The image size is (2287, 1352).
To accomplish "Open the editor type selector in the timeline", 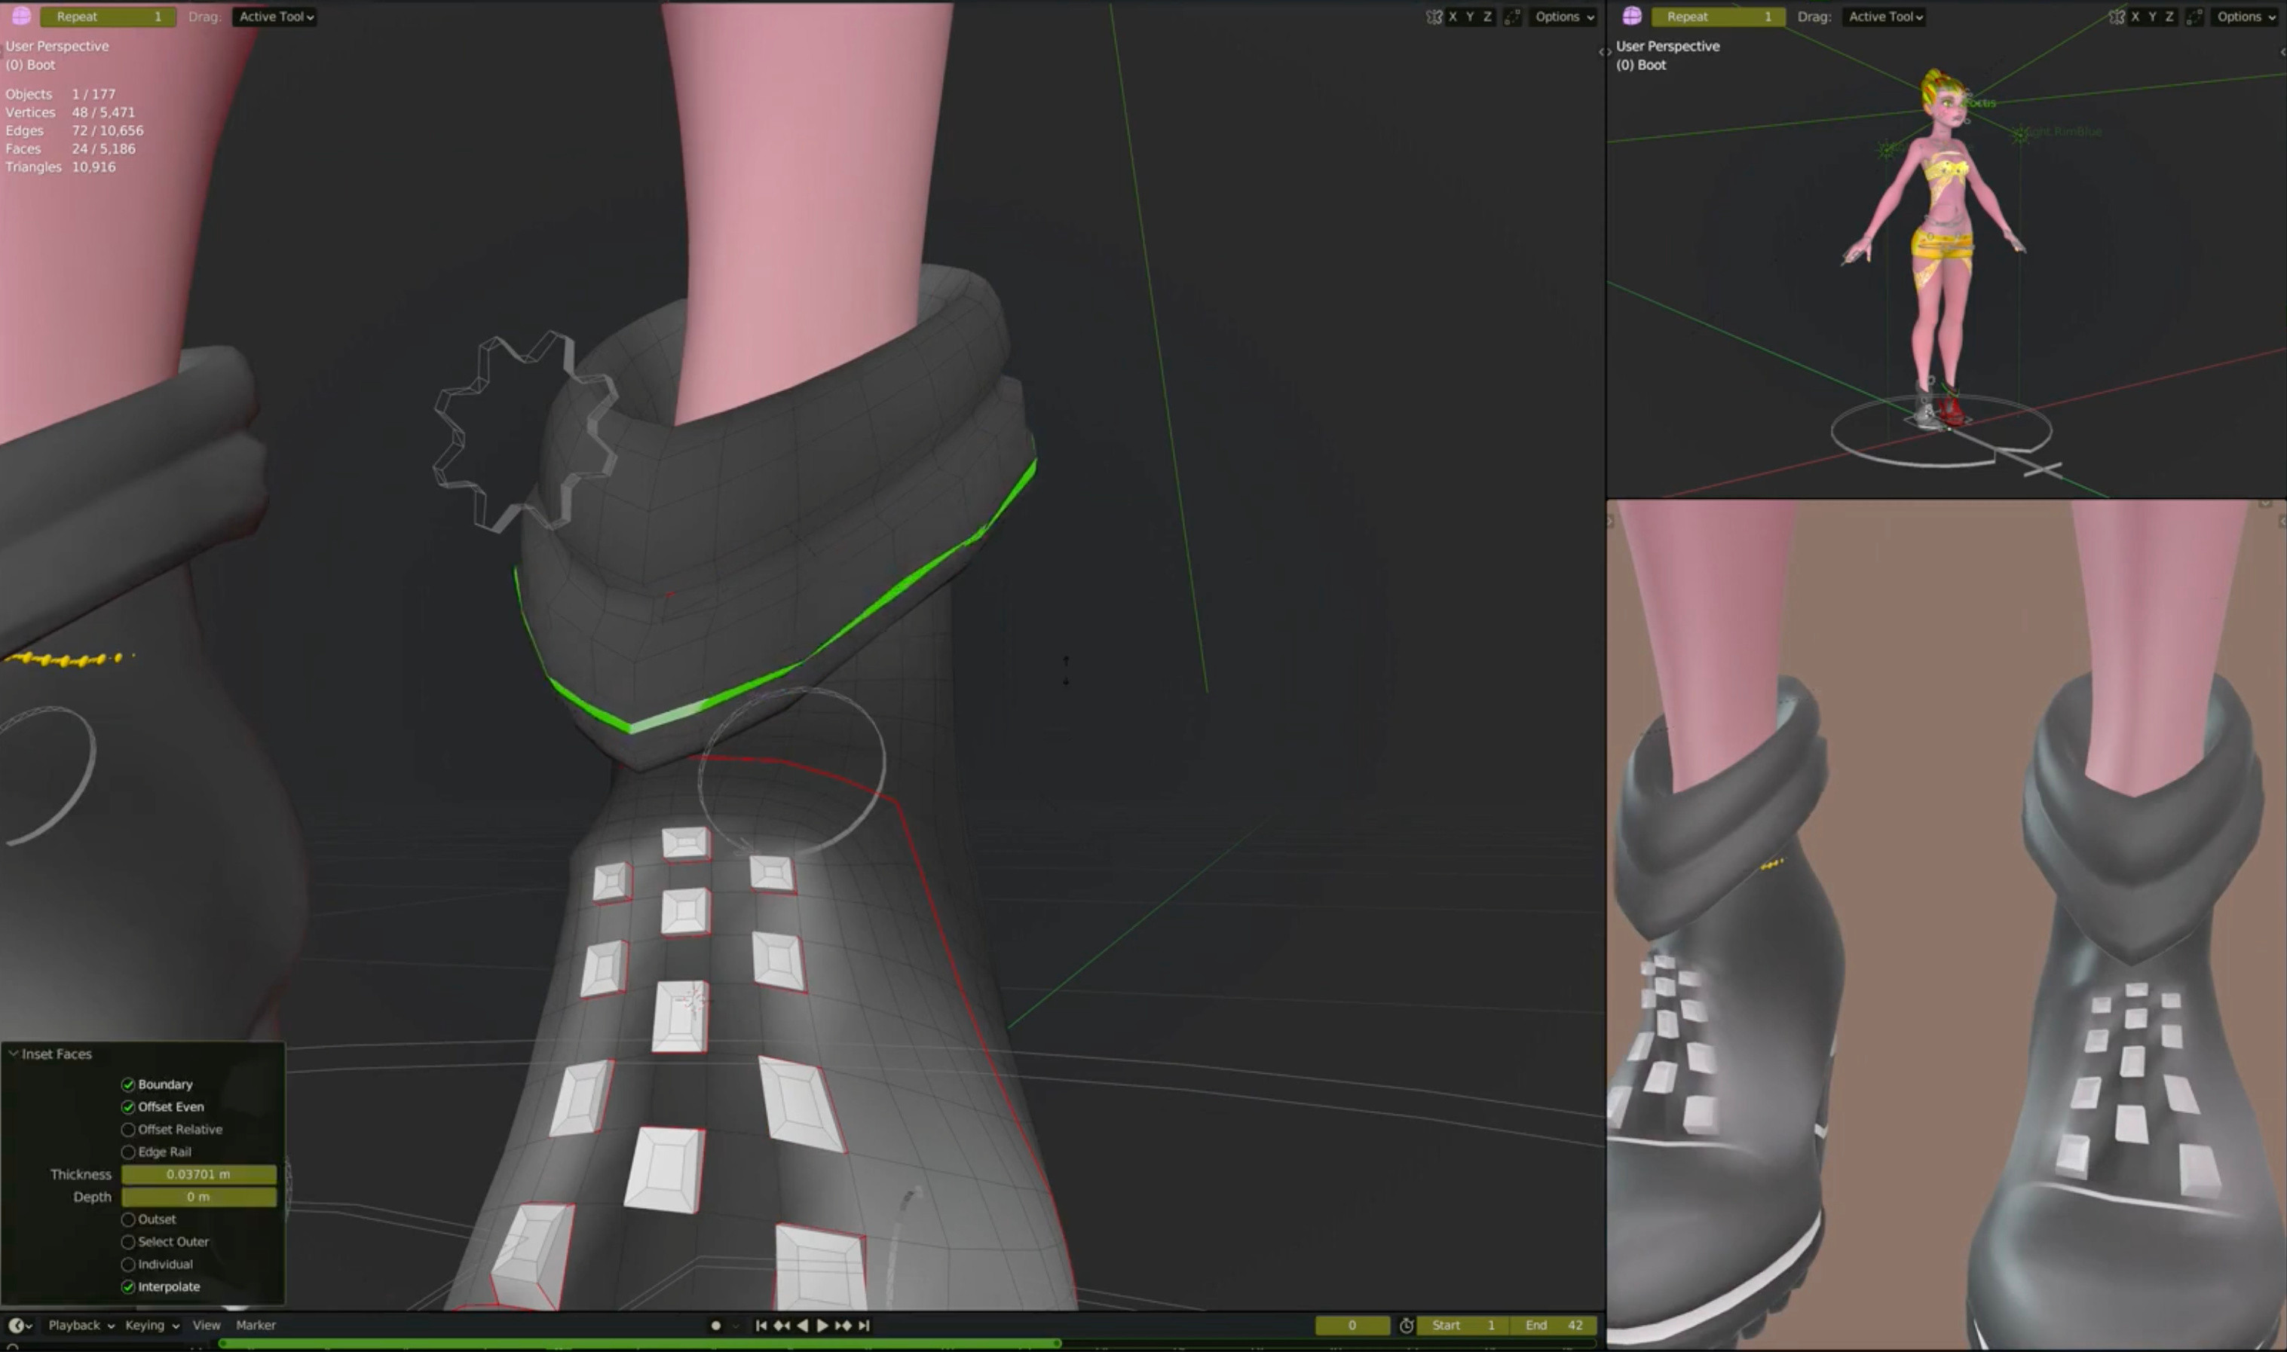I will point(17,1326).
